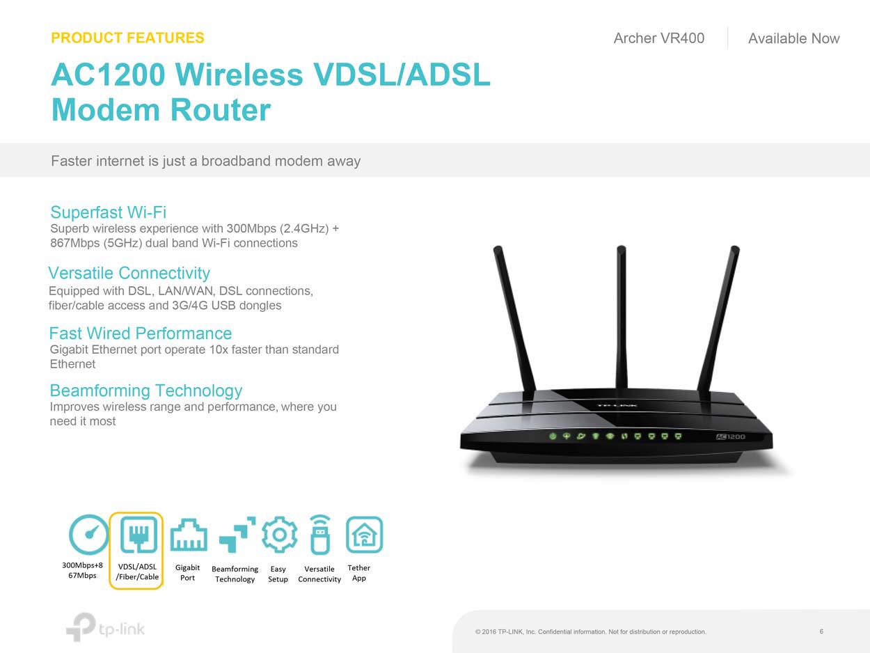Click the Fast Wired Performance heading
870x653 pixels.
pyautogui.click(x=140, y=333)
